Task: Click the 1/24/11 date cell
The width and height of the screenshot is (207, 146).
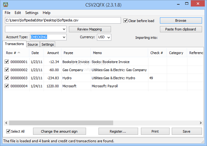Action: click(x=36, y=86)
